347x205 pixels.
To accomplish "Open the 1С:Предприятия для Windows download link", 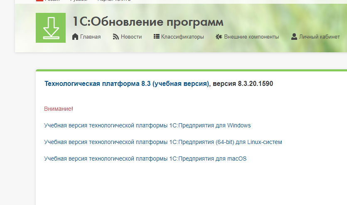I will (148, 125).
